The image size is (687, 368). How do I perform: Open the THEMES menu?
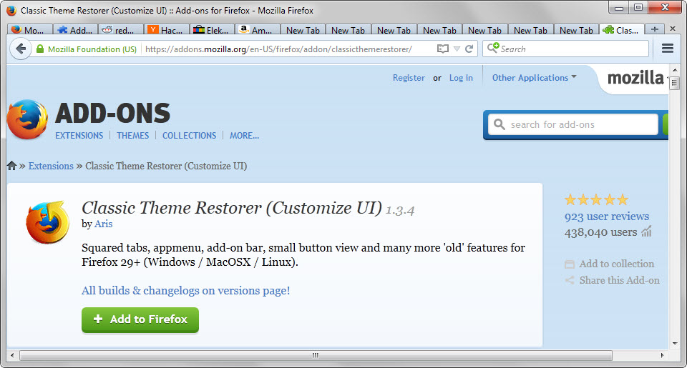[133, 135]
